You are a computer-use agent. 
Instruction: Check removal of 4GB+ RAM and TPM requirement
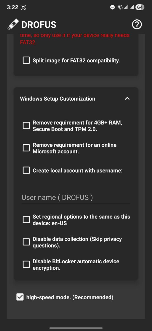coord(26,125)
